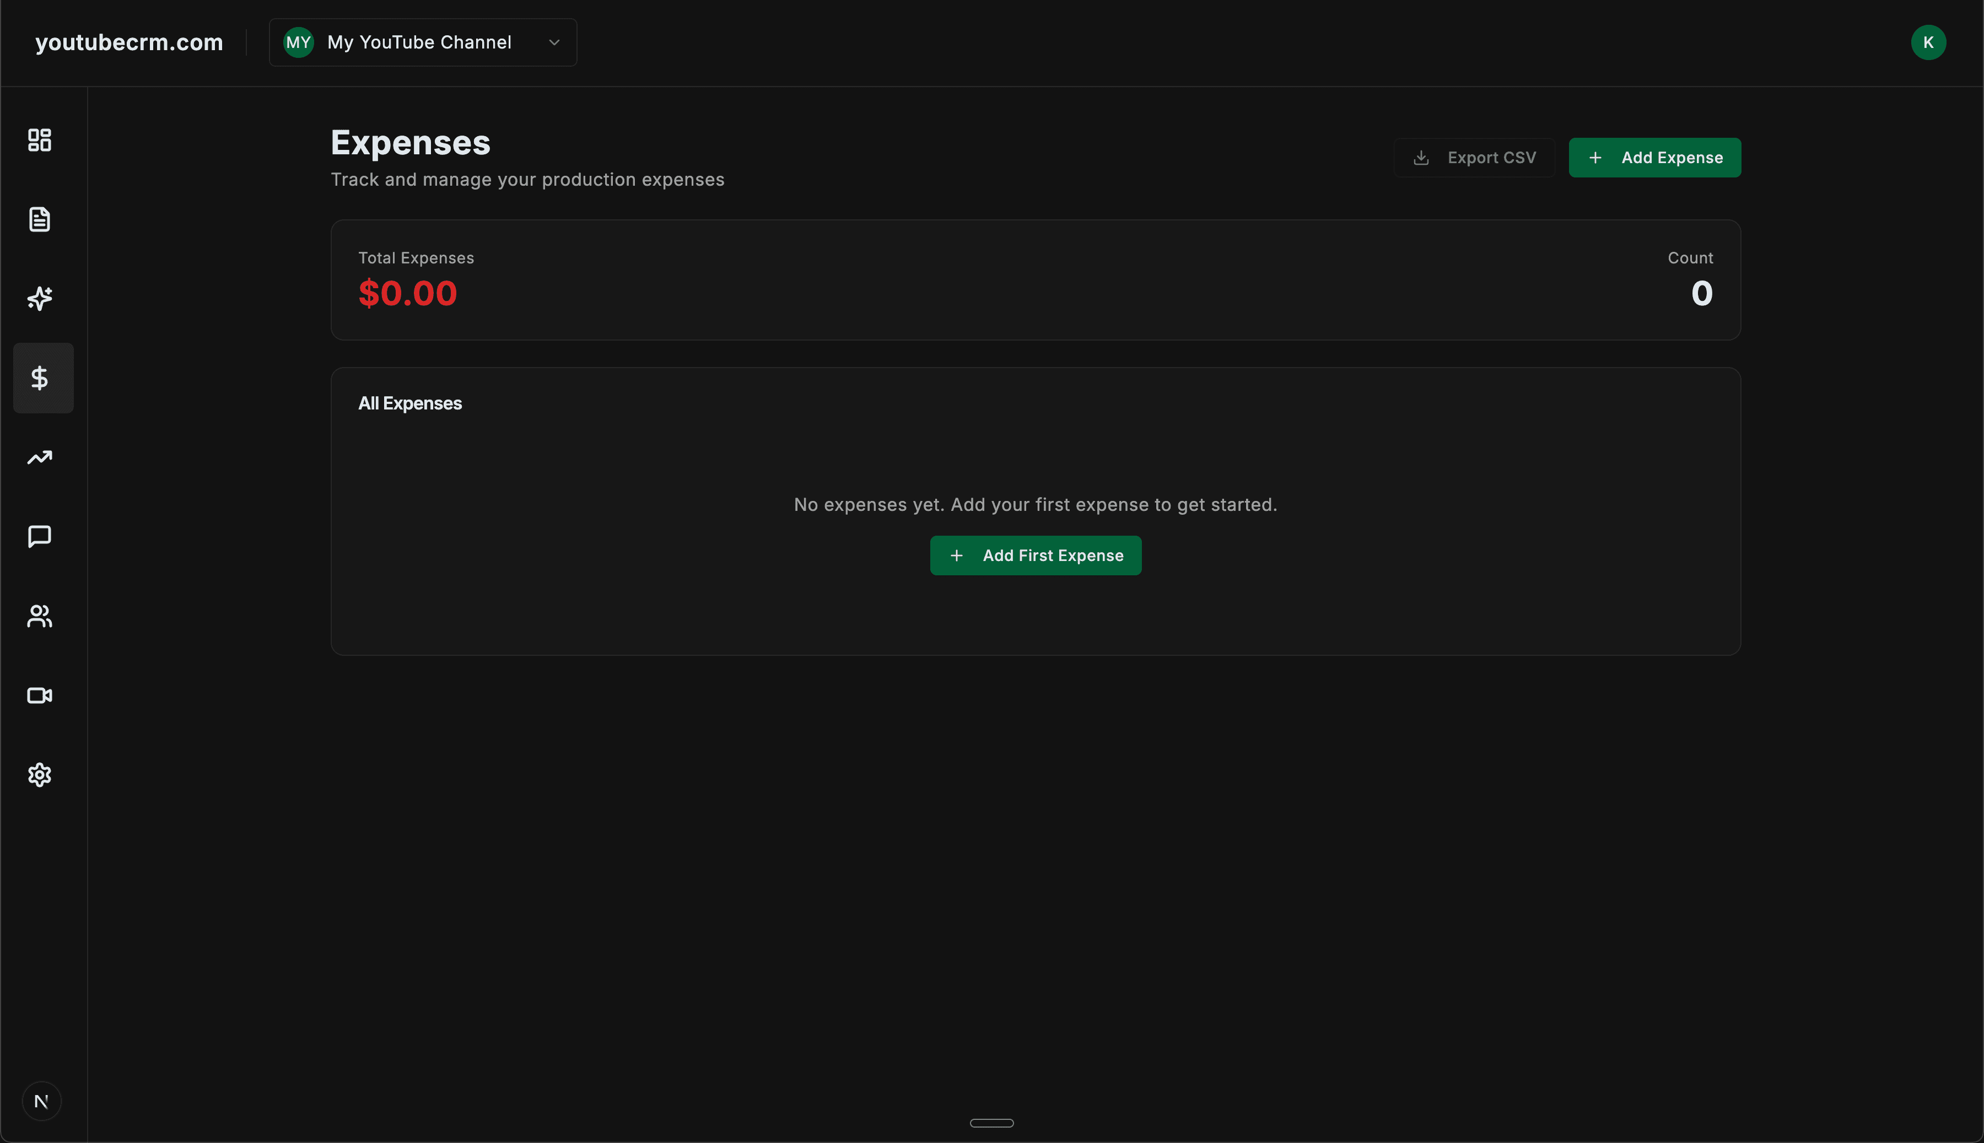Select the AI sparkles icon in the sidebar
Image resolution: width=1984 pixels, height=1143 pixels.
click(x=40, y=298)
